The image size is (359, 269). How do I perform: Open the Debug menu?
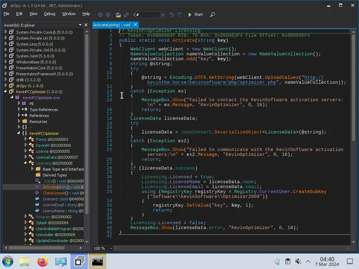[50, 14]
